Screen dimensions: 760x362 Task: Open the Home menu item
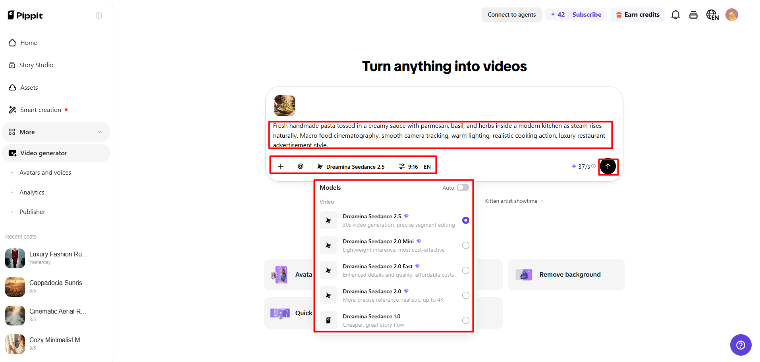(x=56, y=42)
